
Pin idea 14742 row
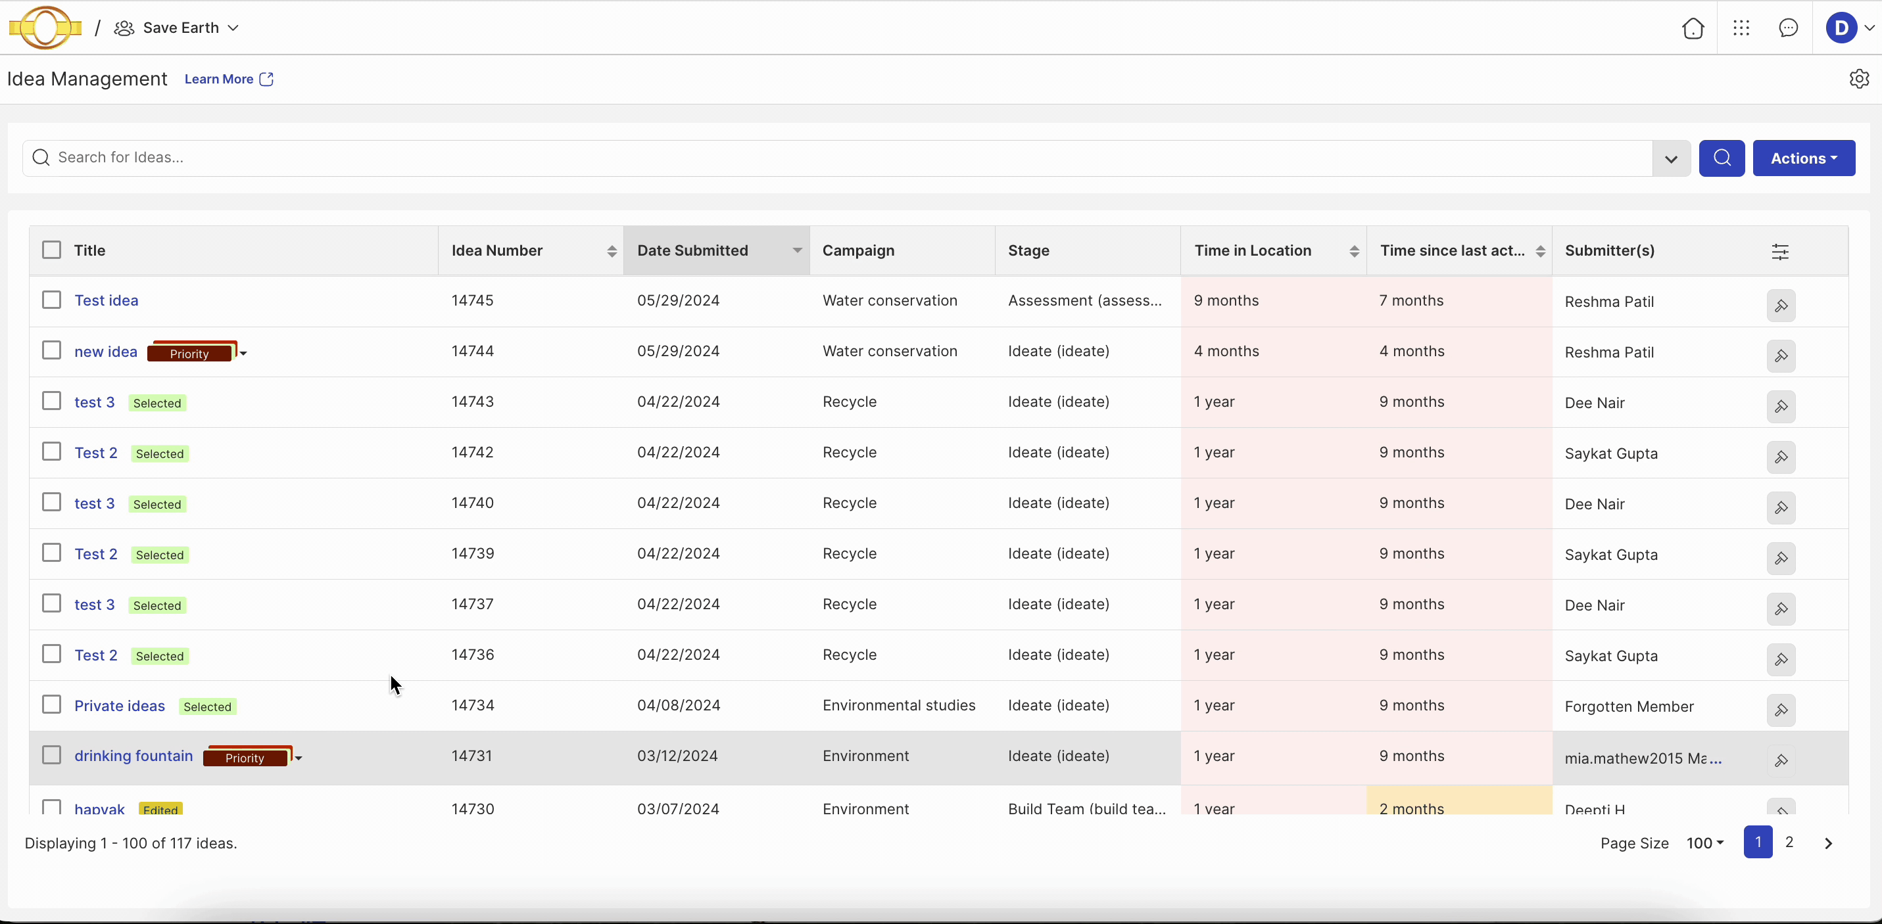[x=1781, y=457]
